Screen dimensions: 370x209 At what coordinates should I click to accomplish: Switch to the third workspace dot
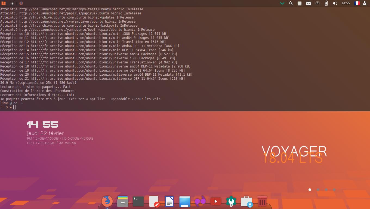(x=326, y=190)
